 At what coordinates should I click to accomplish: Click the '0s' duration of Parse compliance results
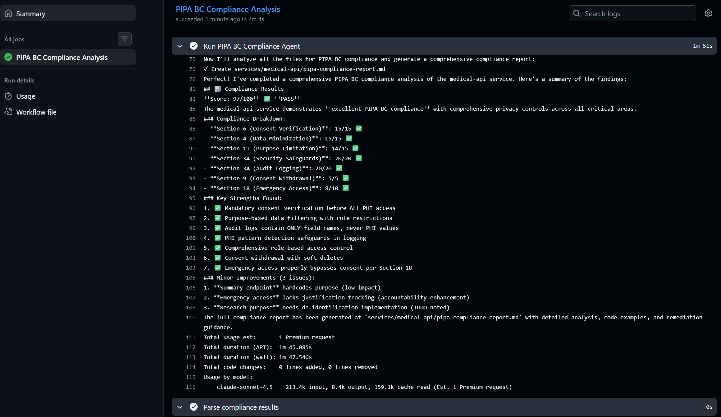(709, 407)
